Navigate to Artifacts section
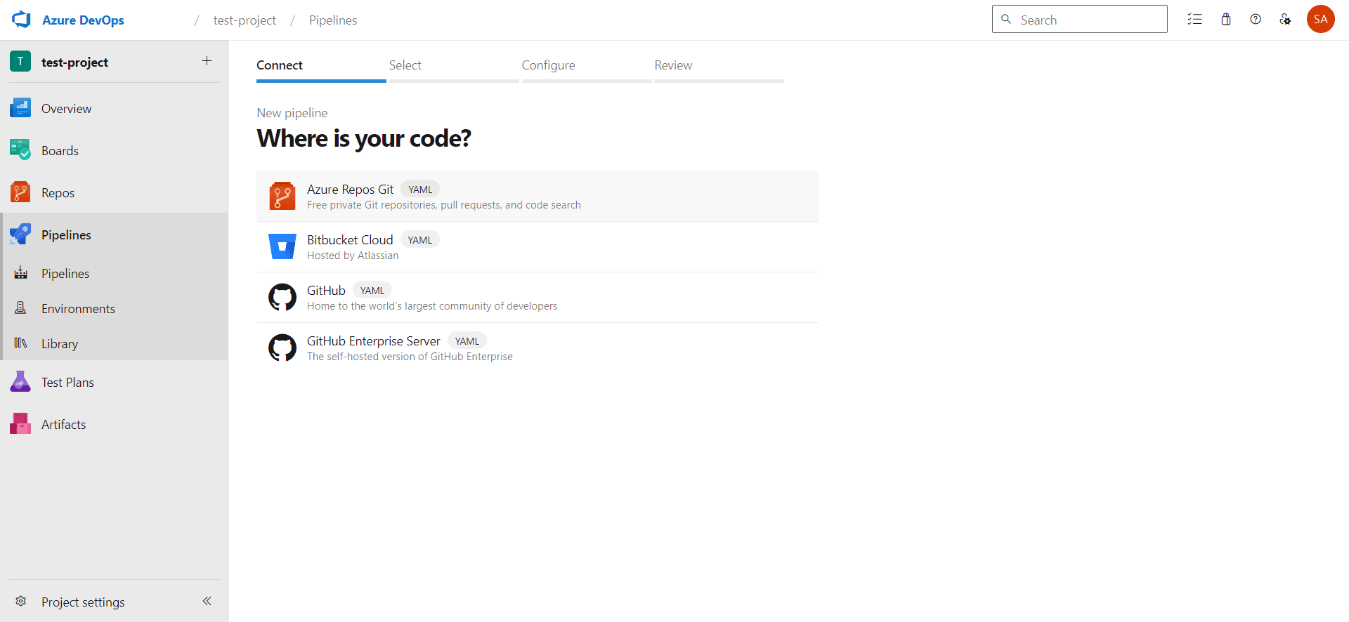Image resolution: width=1349 pixels, height=622 pixels. pos(63,425)
